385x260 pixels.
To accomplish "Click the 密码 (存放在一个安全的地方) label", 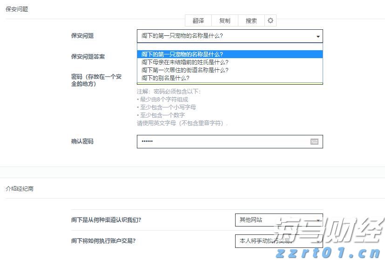I will (x=96, y=80).
